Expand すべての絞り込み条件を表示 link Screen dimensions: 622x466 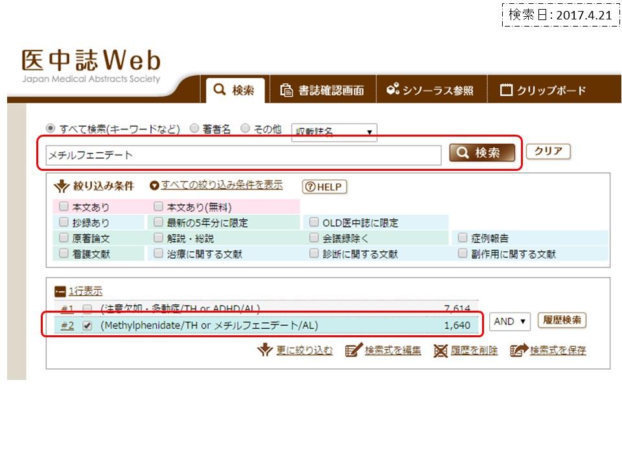point(222,185)
